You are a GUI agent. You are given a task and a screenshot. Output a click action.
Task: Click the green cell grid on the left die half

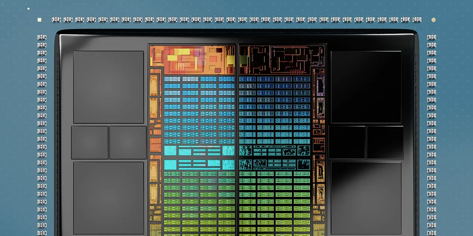199,204
